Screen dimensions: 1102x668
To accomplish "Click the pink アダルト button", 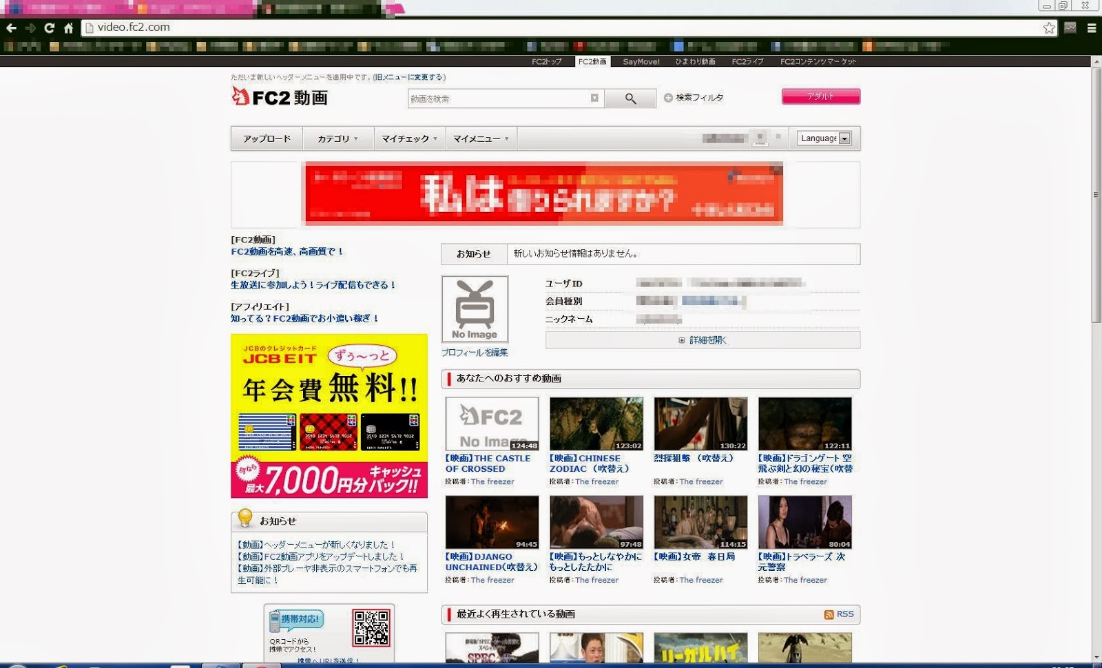I will click(x=821, y=96).
